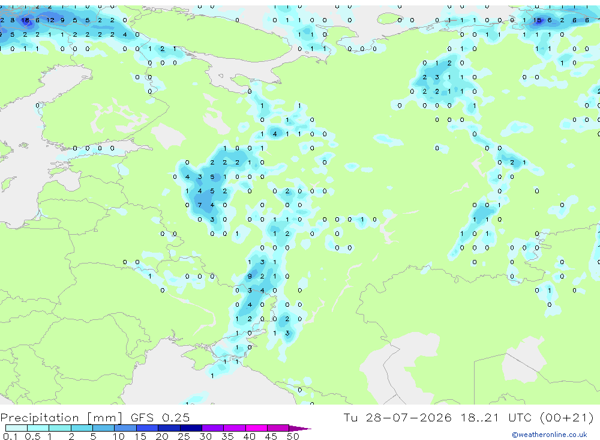Click the '12' precipitation value on map
Screen dimensions: 600x440
tap(50, 20)
